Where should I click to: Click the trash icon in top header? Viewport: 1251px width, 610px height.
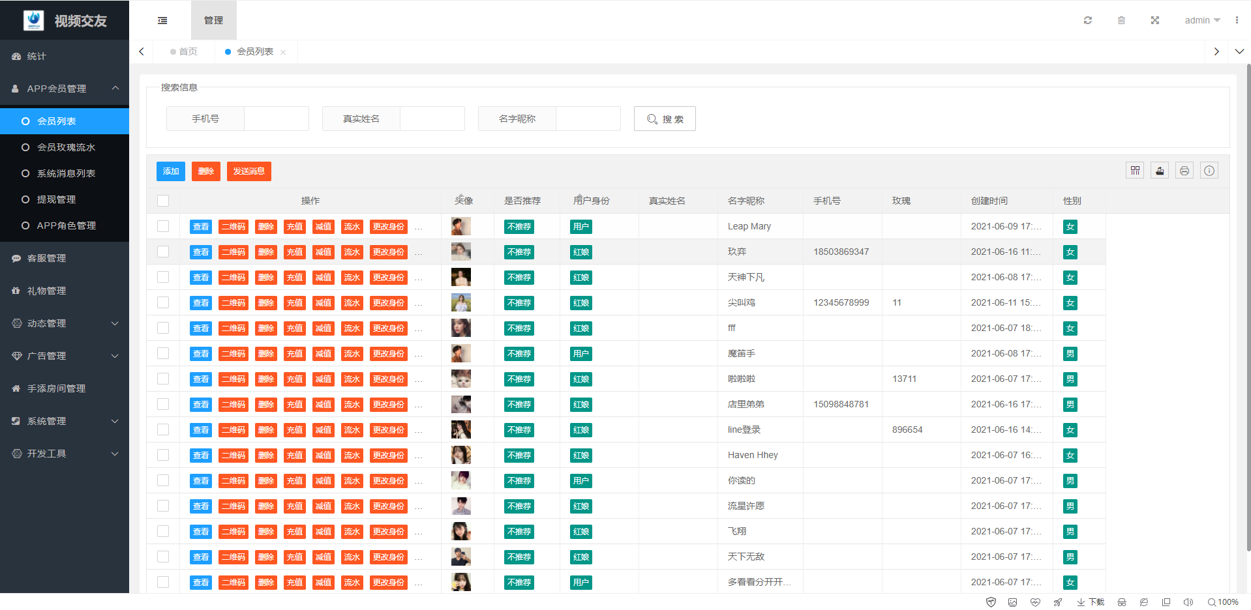pyautogui.click(x=1121, y=20)
